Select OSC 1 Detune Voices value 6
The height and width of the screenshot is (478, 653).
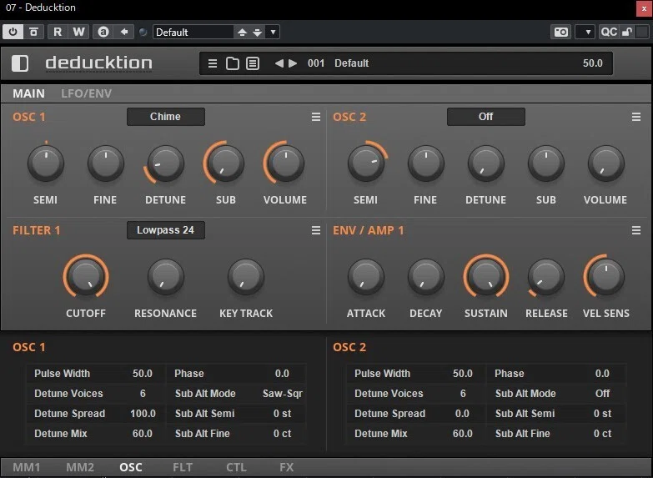[x=143, y=394]
